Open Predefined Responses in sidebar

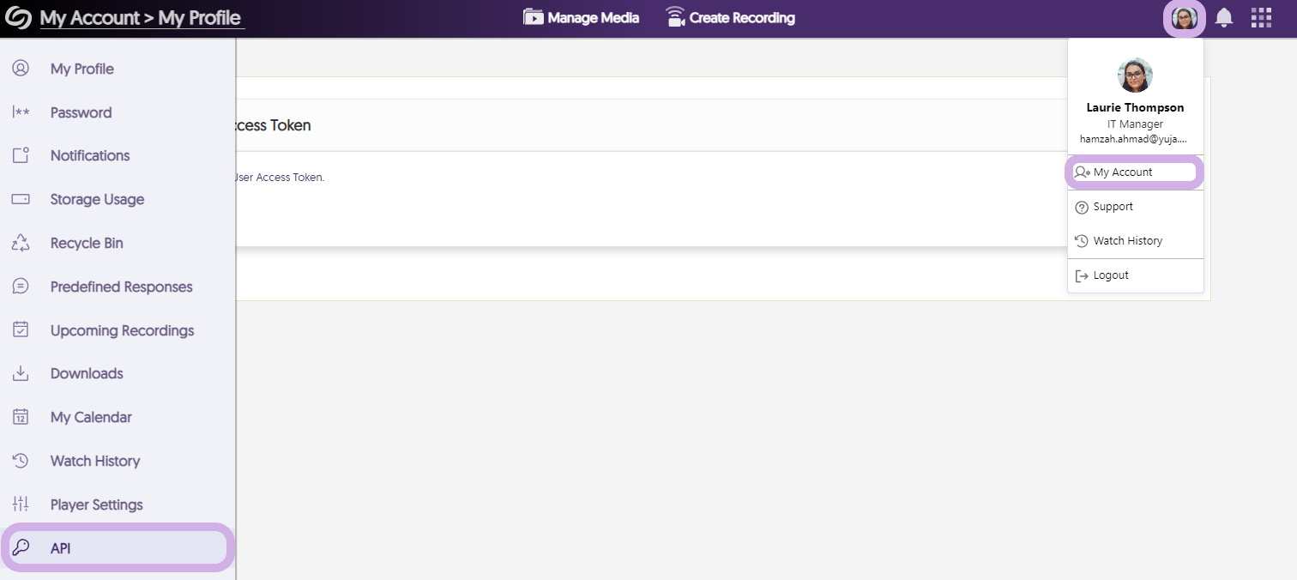tap(121, 287)
